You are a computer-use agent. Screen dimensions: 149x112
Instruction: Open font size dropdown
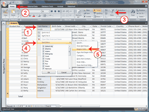pyautogui.click(x=49, y=11)
